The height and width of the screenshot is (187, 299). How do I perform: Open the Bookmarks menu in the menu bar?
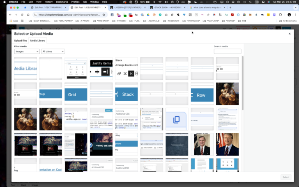[62, 2]
